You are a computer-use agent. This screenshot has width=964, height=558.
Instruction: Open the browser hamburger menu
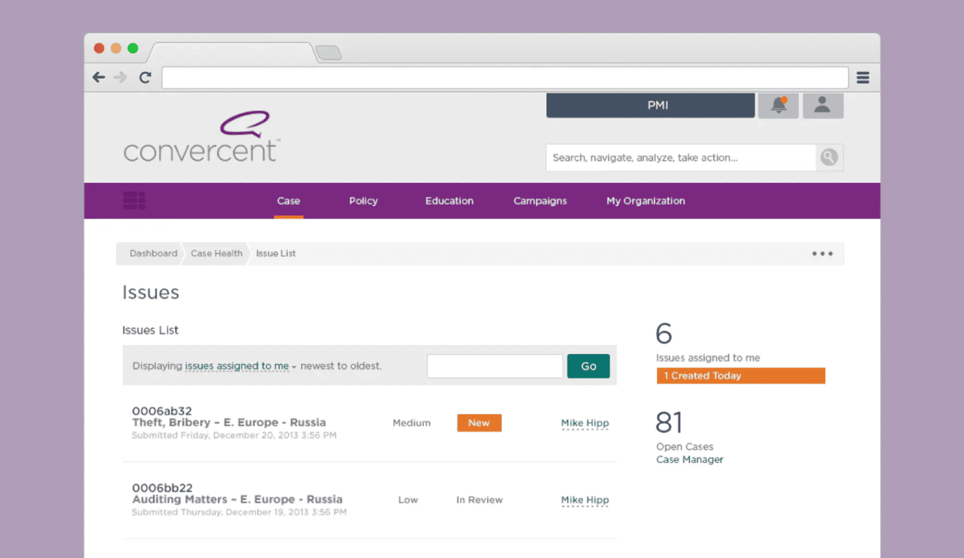tap(863, 78)
